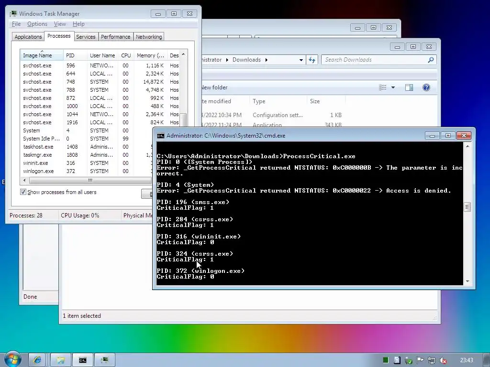The width and height of the screenshot is (490, 367).
Task: Open Task Manager Options menu
Action: (37, 24)
